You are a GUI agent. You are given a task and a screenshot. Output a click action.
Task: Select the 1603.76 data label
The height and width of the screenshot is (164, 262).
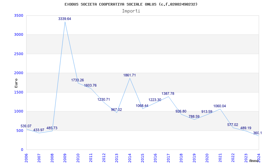(90, 86)
